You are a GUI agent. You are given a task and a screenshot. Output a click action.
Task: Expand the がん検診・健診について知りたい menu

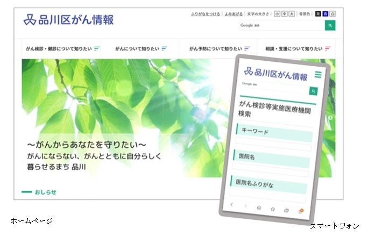coord(62,48)
